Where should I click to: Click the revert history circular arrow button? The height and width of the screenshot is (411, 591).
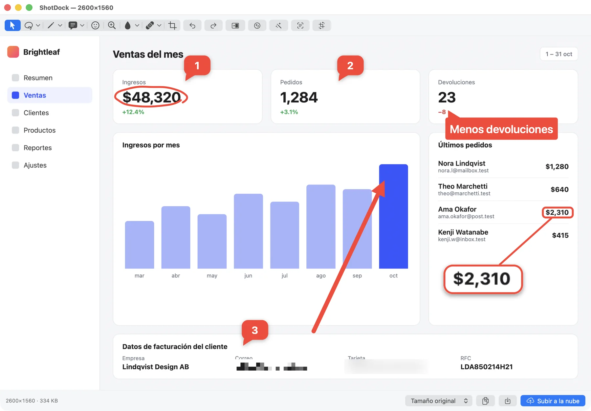257,25
